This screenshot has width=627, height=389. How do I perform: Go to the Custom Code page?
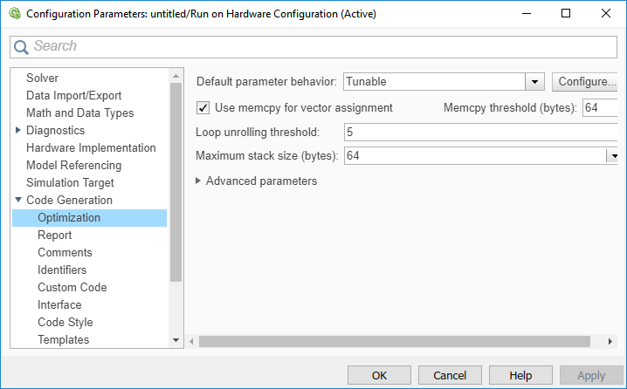72,288
